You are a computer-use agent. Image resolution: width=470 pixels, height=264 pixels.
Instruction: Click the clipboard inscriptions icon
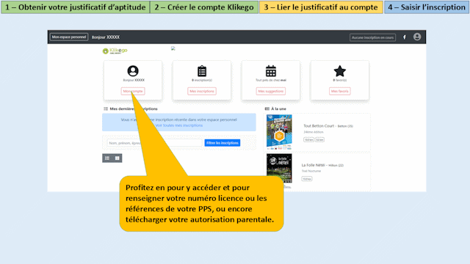click(202, 71)
